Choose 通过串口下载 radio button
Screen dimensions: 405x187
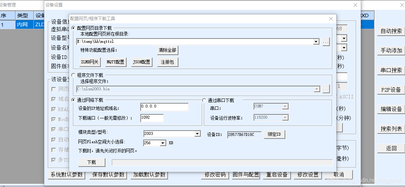[204, 100]
